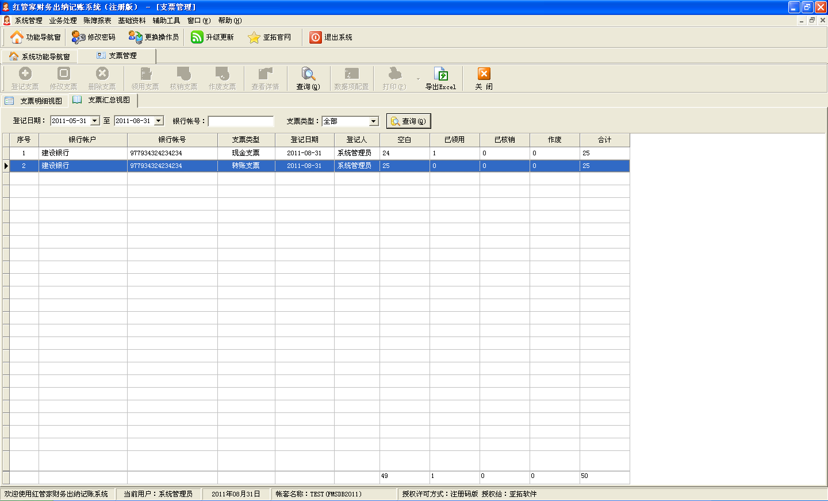Expand the start date dropdown
The height and width of the screenshot is (501, 828).
(x=95, y=121)
